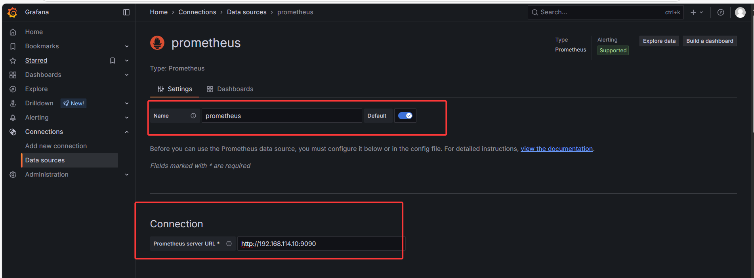This screenshot has height=278, width=754.
Task: Switch to the data source Dashboards tab
Action: pyautogui.click(x=230, y=89)
